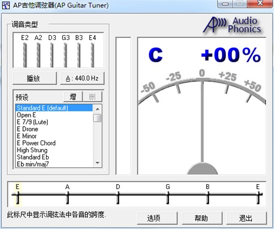Click the A2 guitar string
Image resolution: width=274 pixels, height=229 pixels.
38,55
